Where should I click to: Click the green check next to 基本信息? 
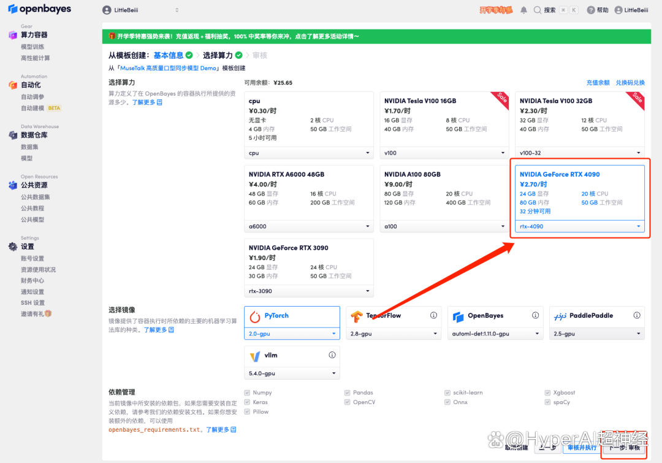click(189, 55)
